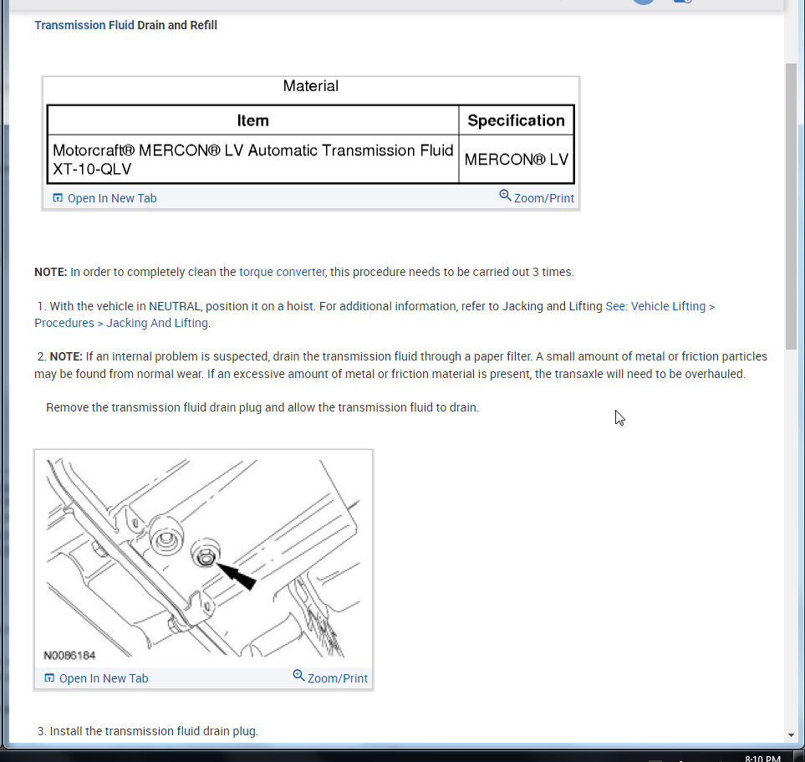Image resolution: width=805 pixels, height=762 pixels.
Task: Click the vertical scrollbar thumb
Action: pos(791,207)
